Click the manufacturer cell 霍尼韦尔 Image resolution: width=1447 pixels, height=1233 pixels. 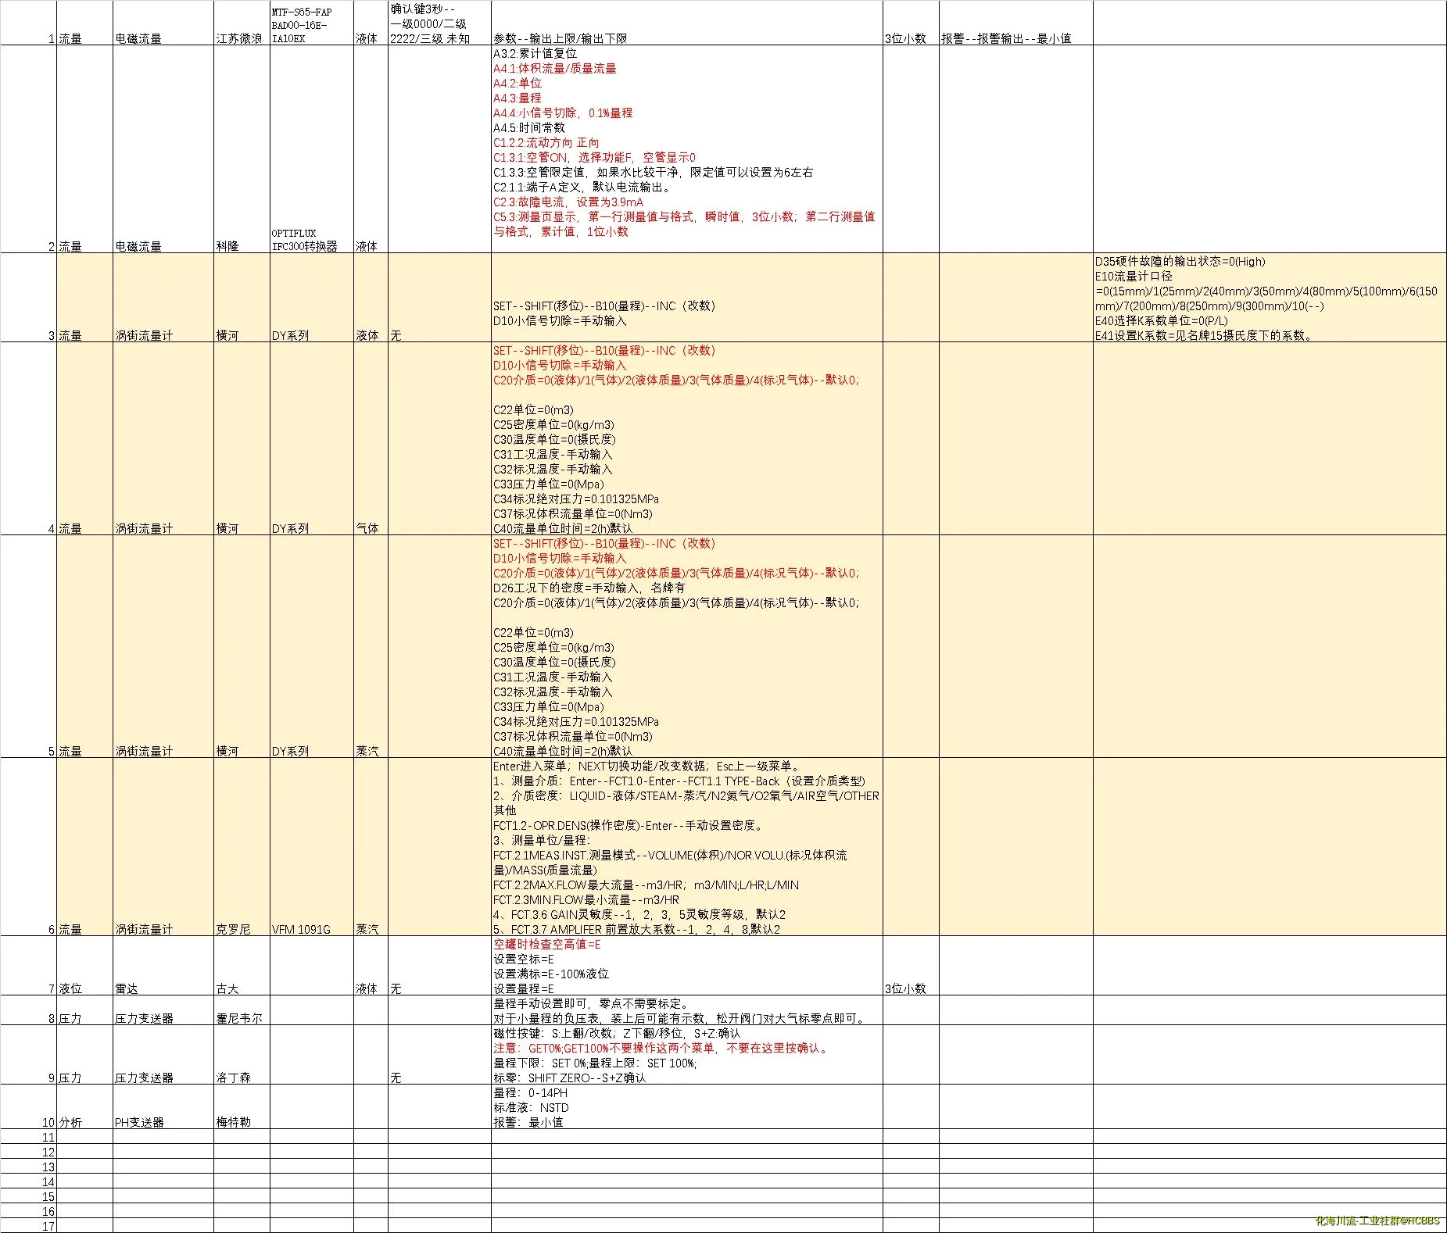coord(242,1010)
